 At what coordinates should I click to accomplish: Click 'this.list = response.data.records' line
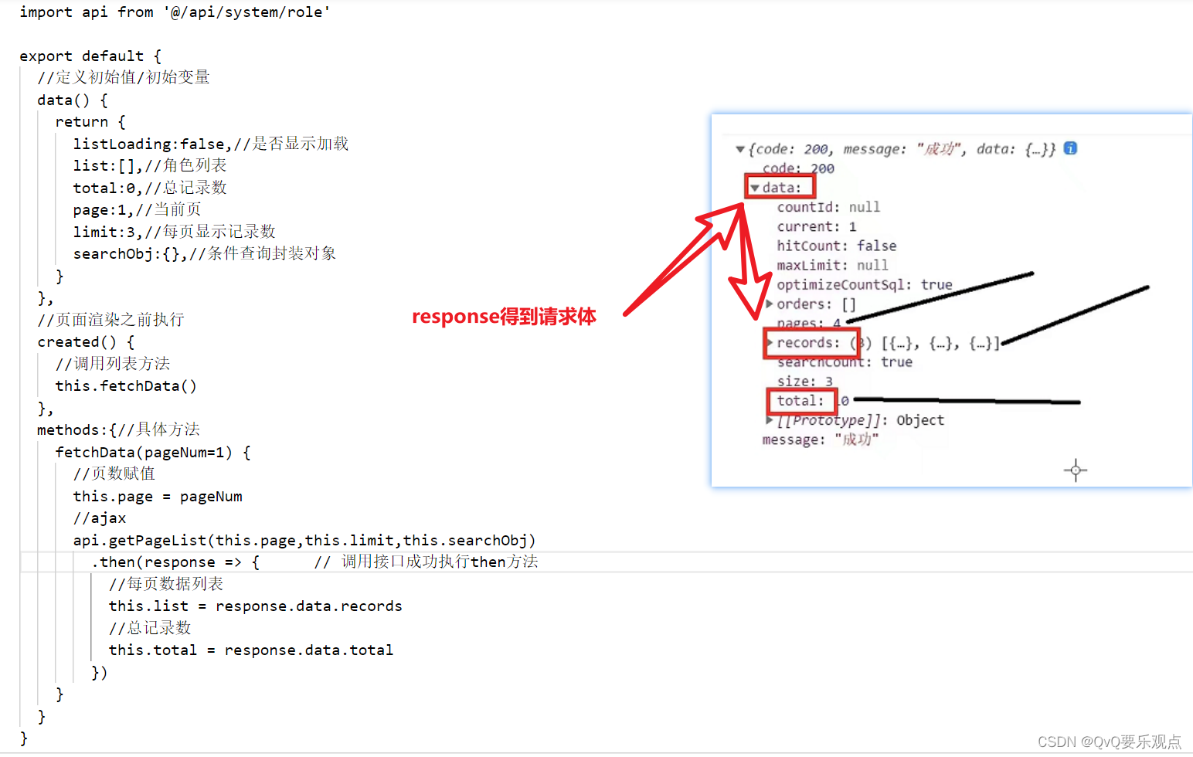256,606
